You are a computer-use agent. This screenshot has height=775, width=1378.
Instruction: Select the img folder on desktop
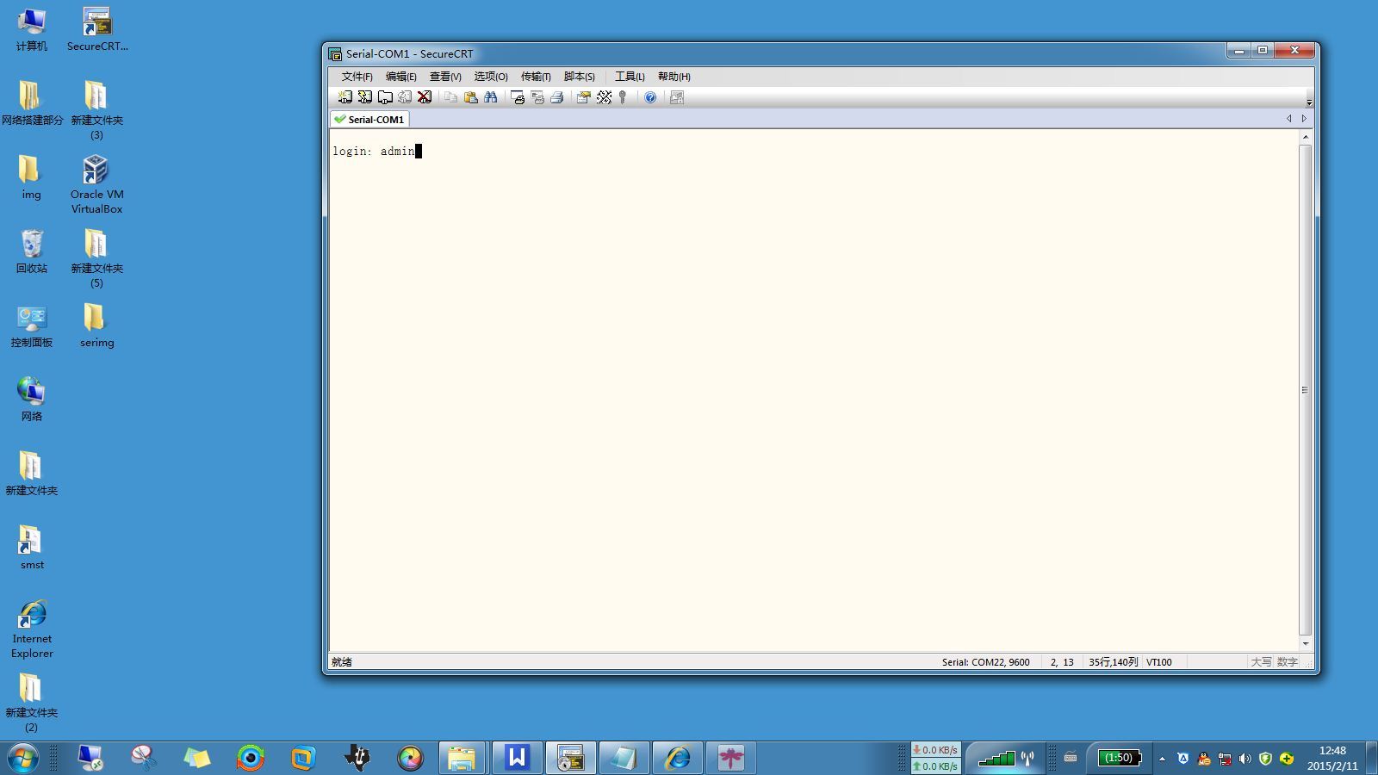[32, 178]
